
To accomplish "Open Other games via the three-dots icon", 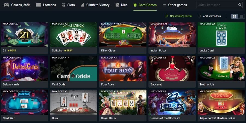I will (x=165, y=5).
